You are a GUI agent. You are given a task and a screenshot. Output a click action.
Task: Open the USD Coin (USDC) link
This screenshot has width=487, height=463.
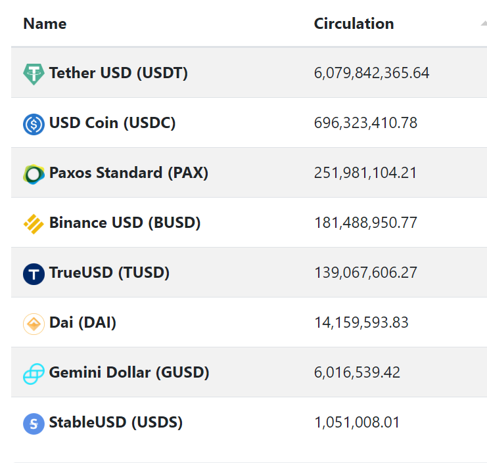(x=112, y=123)
